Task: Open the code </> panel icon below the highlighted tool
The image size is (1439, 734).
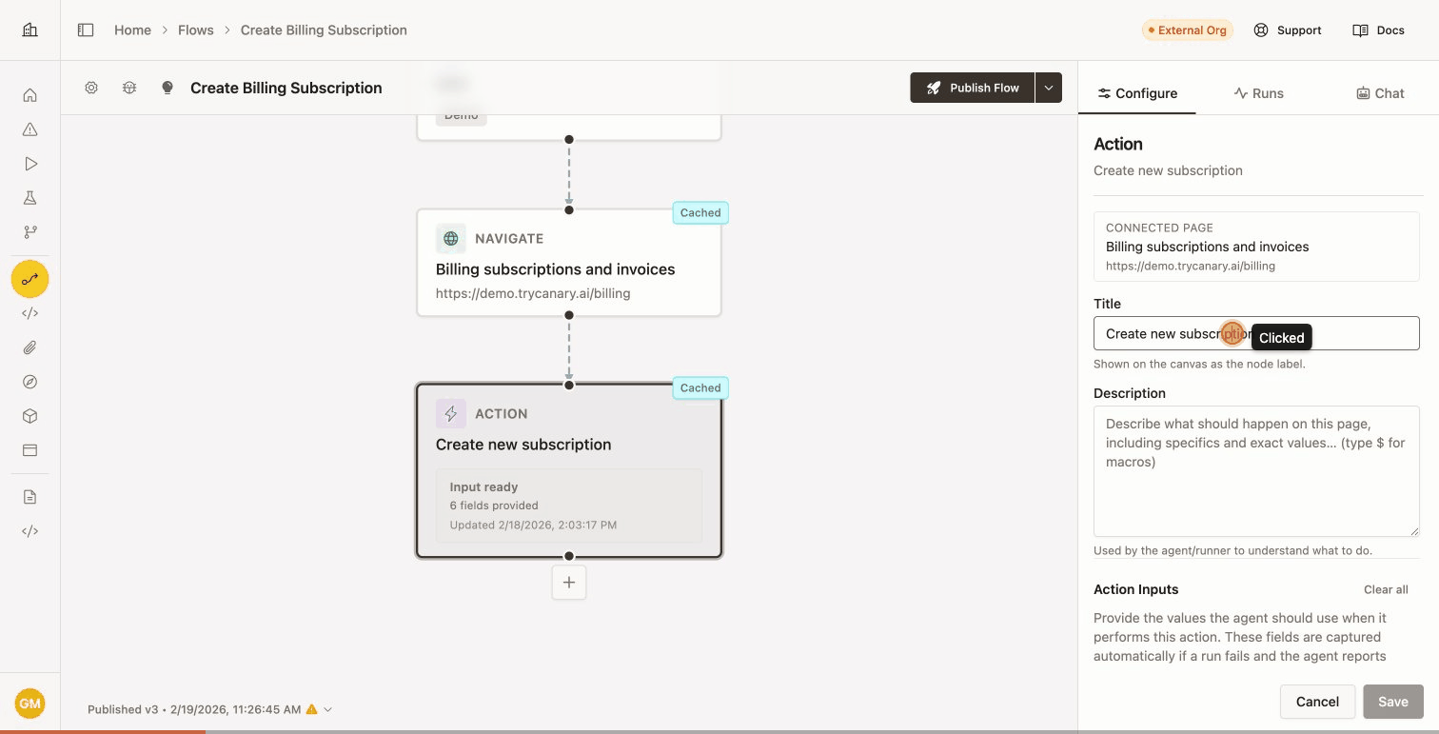Action: pos(30,312)
